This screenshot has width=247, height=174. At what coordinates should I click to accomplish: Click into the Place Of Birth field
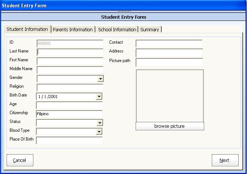69,140
